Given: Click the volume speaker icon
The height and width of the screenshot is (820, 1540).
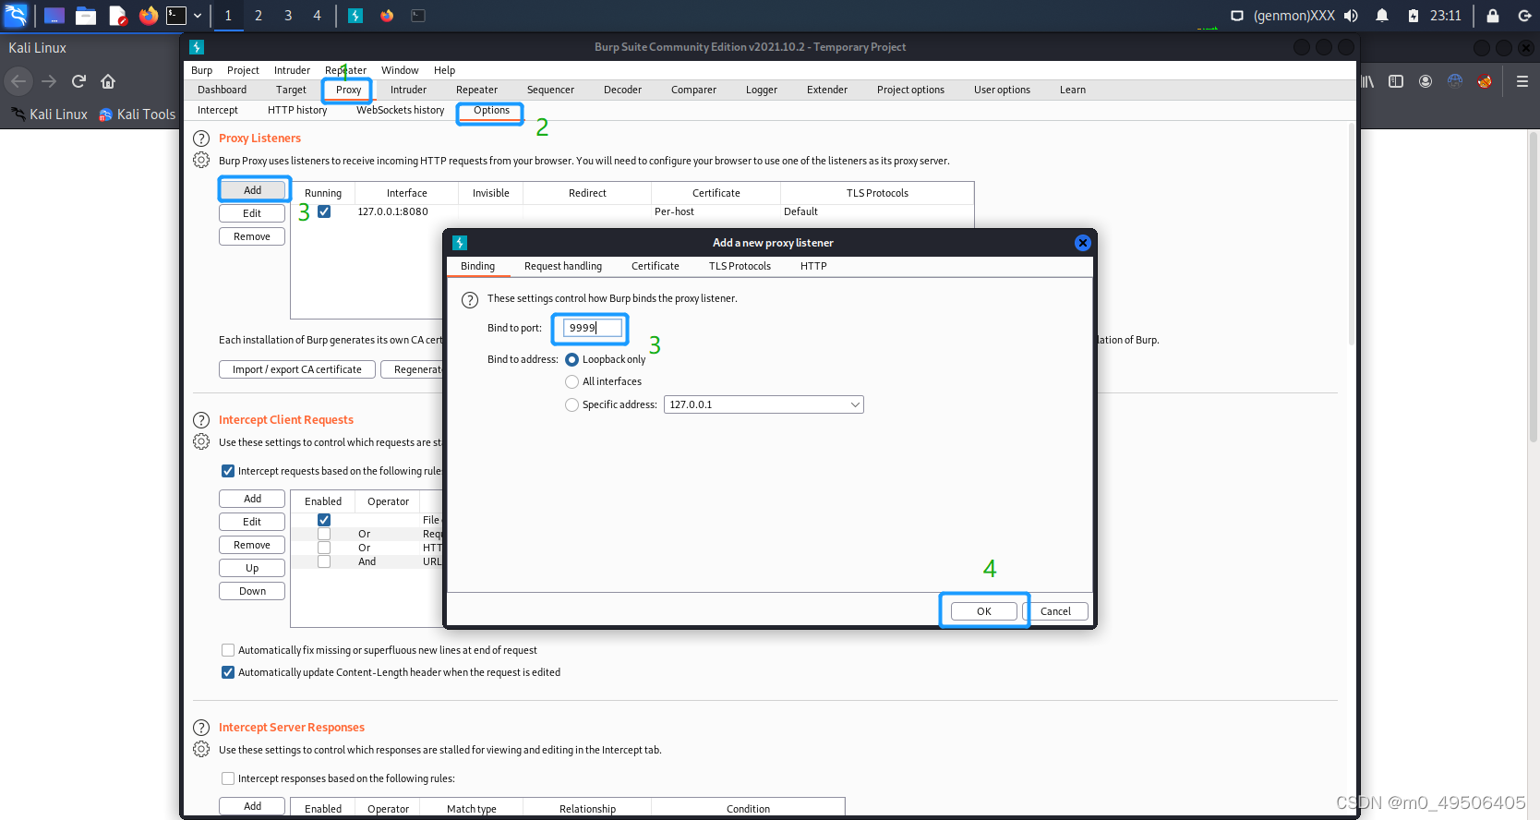Looking at the screenshot, I should 1351,16.
